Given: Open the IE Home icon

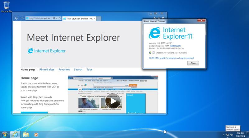Looking at the screenshot, I should point(155,18).
